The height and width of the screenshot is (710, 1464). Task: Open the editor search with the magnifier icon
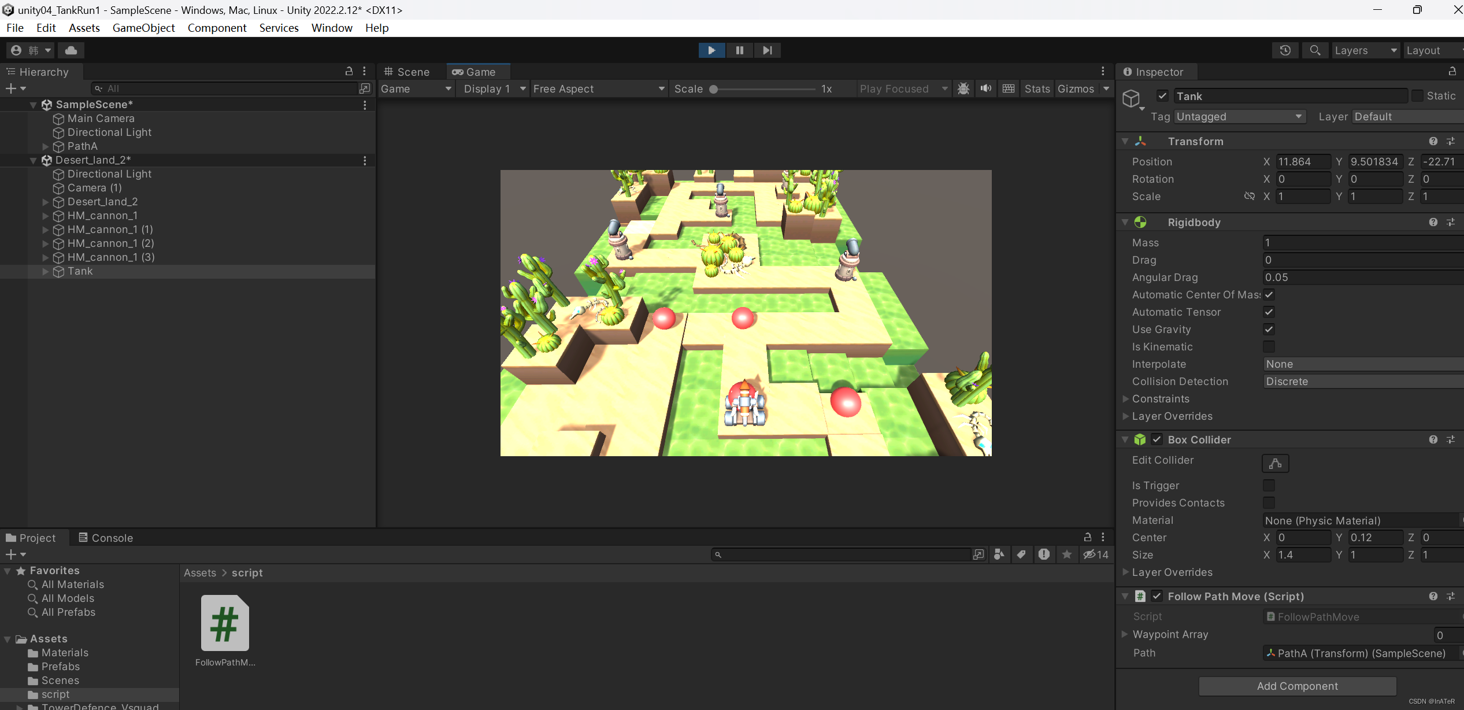click(x=1314, y=50)
